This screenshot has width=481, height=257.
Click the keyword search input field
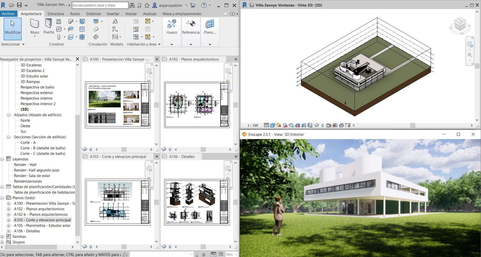pyautogui.click(x=100, y=5)
